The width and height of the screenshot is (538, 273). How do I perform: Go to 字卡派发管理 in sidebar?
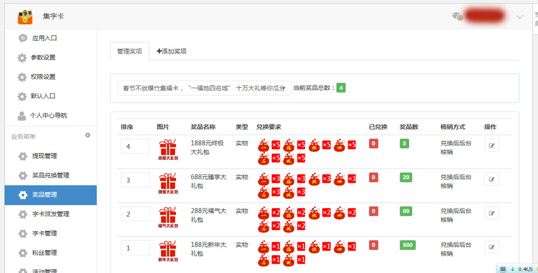(x=51, y=214)
